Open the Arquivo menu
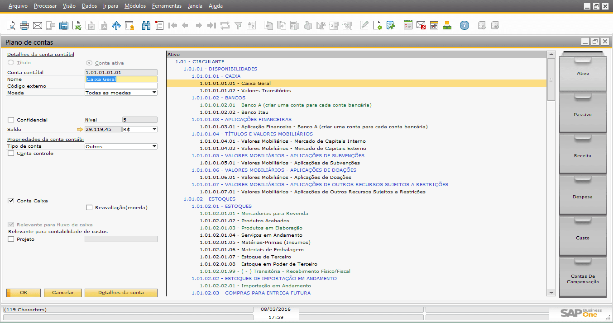This screenshot has height=323, width=613. [x=18, y=6]
